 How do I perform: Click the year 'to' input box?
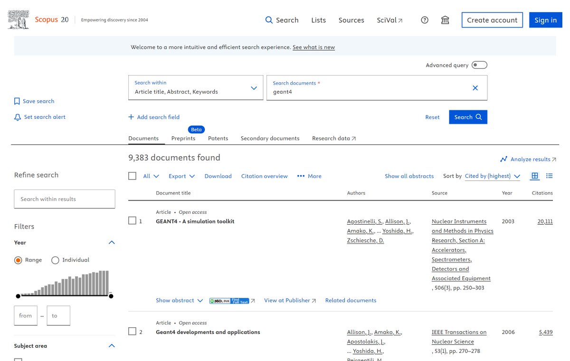point(58,315)
